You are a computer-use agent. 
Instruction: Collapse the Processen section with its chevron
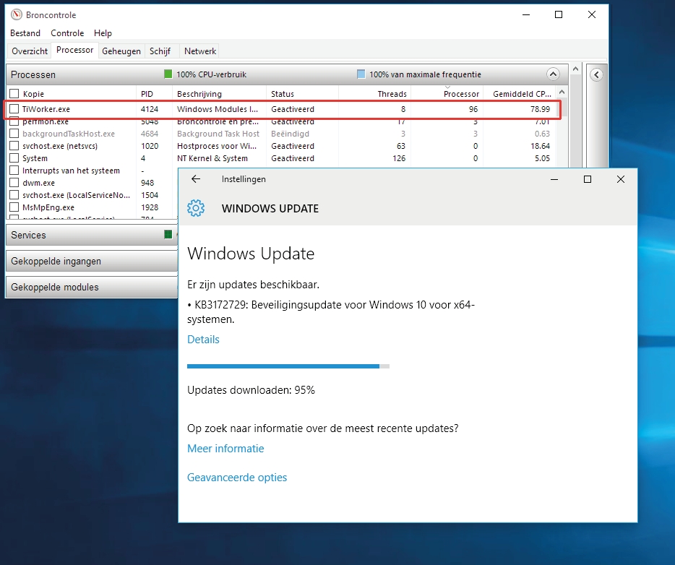click(x=553, y=74)
